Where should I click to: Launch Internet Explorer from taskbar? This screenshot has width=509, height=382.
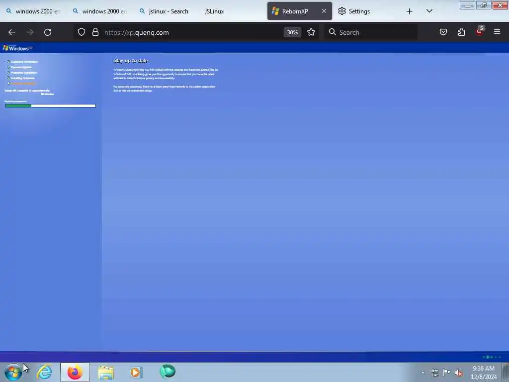(44, 372)
